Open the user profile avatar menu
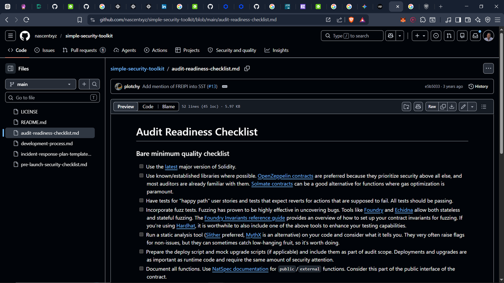This screenshot has width=504, height=283. tap(488, 36)
